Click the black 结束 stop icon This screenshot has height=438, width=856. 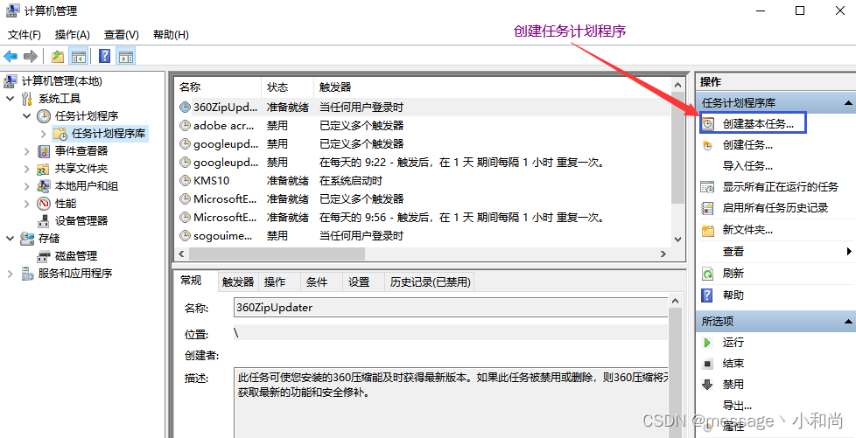click(x=707, y=364)
